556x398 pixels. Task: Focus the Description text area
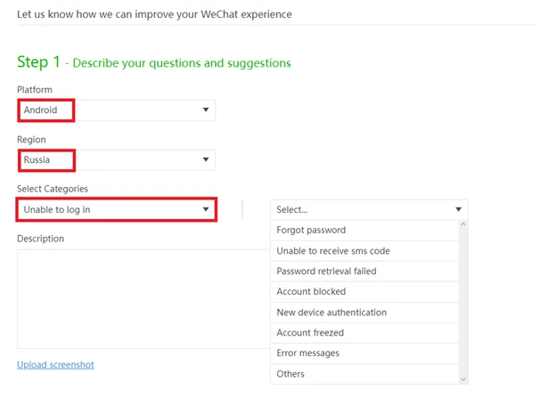(143, 299)
